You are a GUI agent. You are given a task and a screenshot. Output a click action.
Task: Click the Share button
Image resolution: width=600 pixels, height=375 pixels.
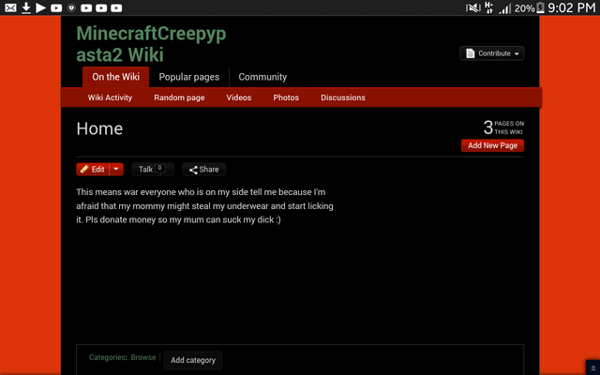pos(204,169)
